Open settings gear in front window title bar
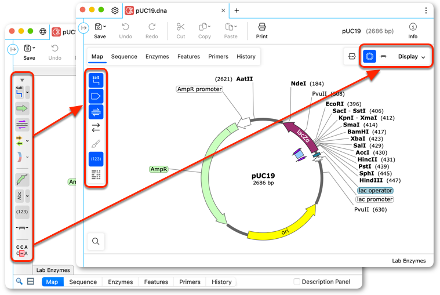The width and height of the screenshot is (440, 295). pyautogui.click(x=115, y=10)
